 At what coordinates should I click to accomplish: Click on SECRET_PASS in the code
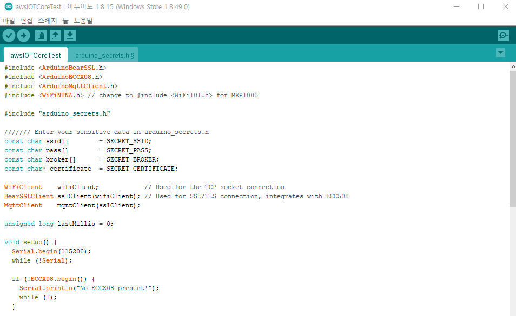128,151
